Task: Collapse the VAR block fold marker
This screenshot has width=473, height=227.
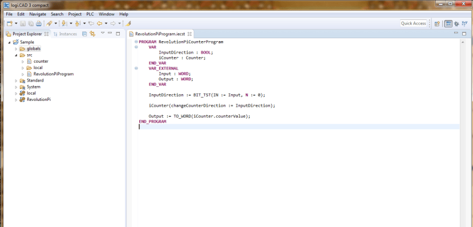Action: 136,47
